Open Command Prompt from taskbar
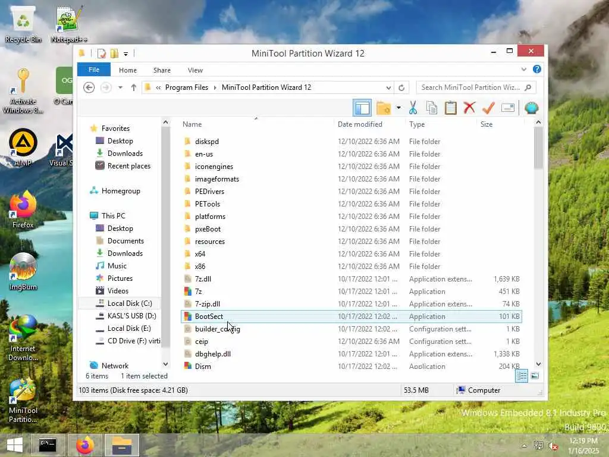This screenshot has width=609, height=457. pos(48,445)
